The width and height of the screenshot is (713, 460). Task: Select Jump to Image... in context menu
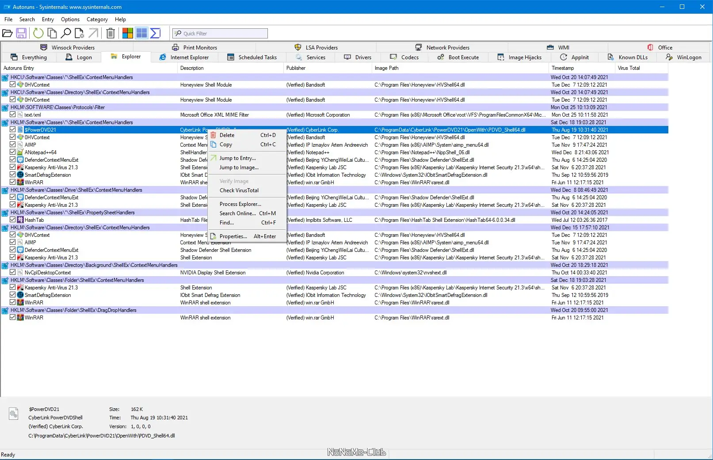pyautogui.click(x=247, y=167)
